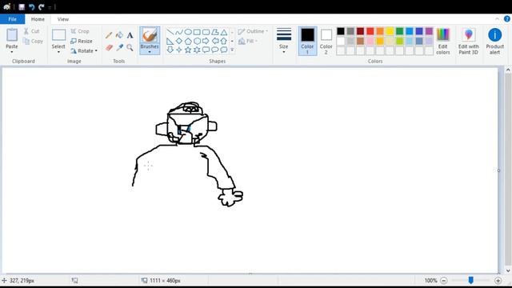The height and width of the screenshot is (288, 512).
Task: Click the Paste clipboard button
Action: click(12, 38)
